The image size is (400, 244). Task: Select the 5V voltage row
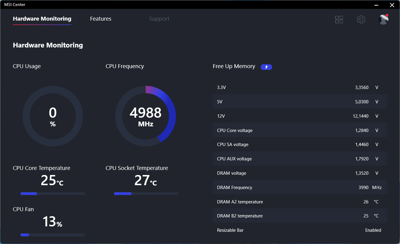click(x=300, y=102)
